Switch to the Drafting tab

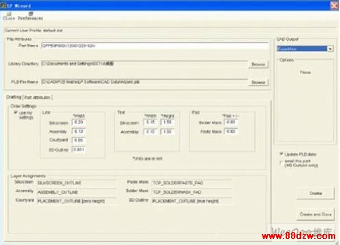pos(14,97)
